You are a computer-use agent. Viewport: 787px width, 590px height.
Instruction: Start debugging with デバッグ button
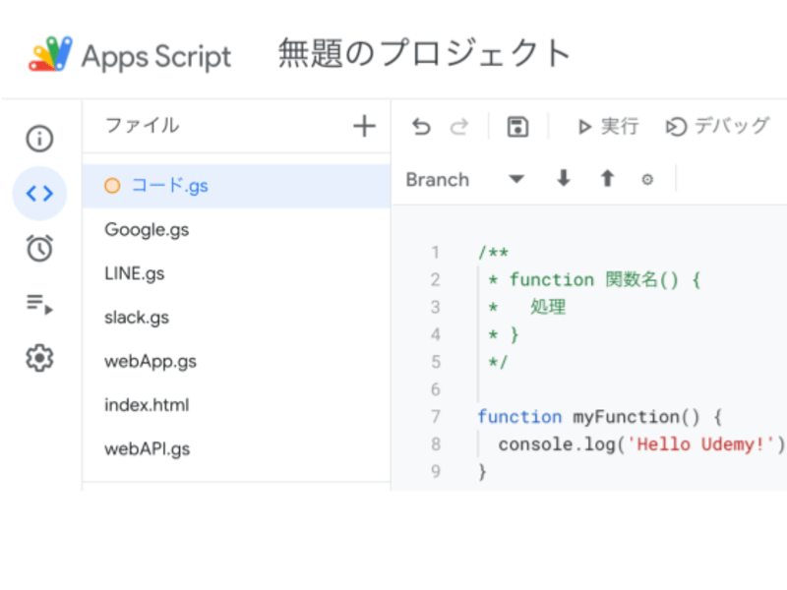718,126
